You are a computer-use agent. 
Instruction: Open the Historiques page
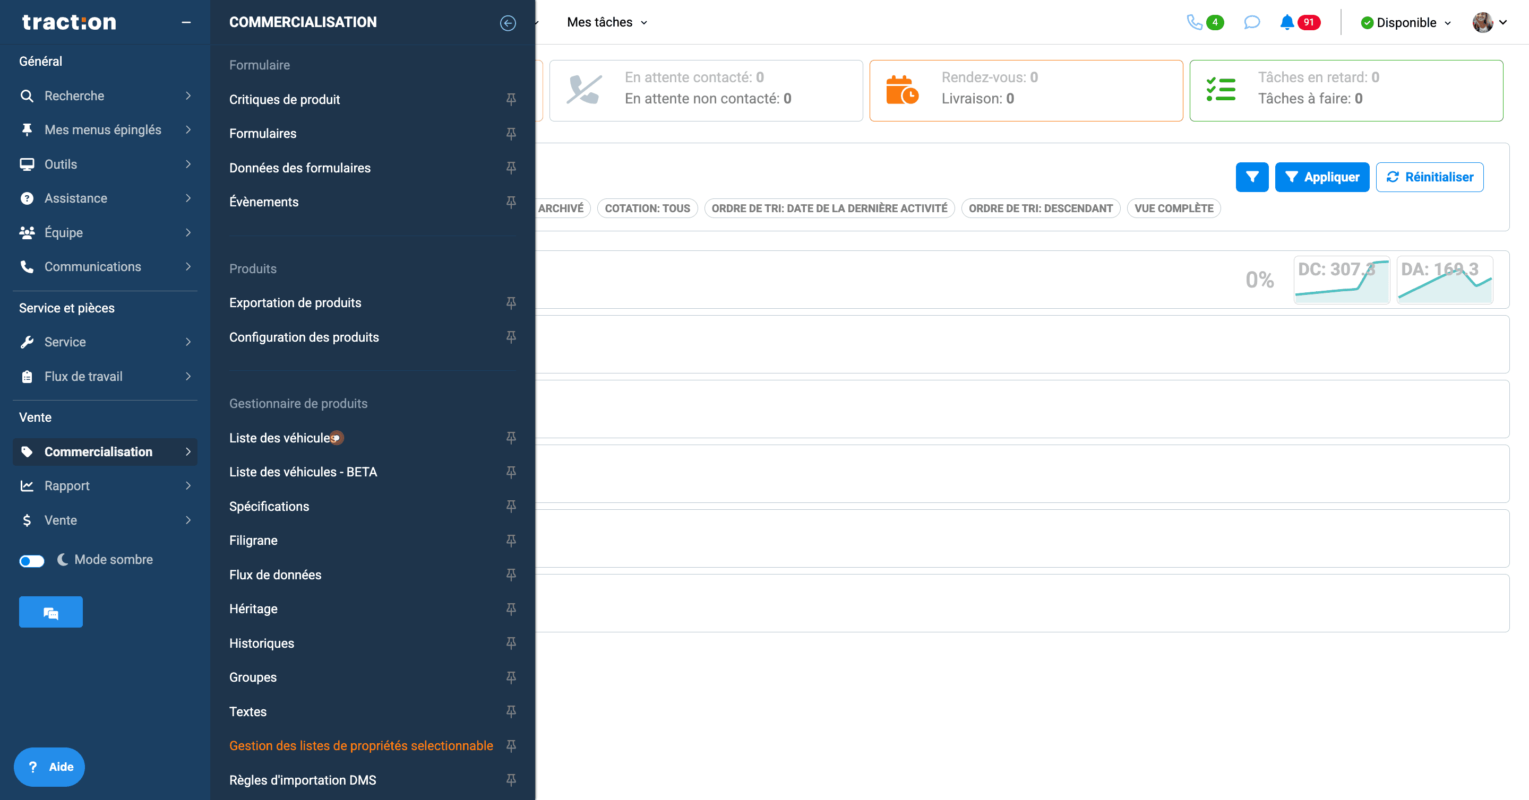(261, 643)
